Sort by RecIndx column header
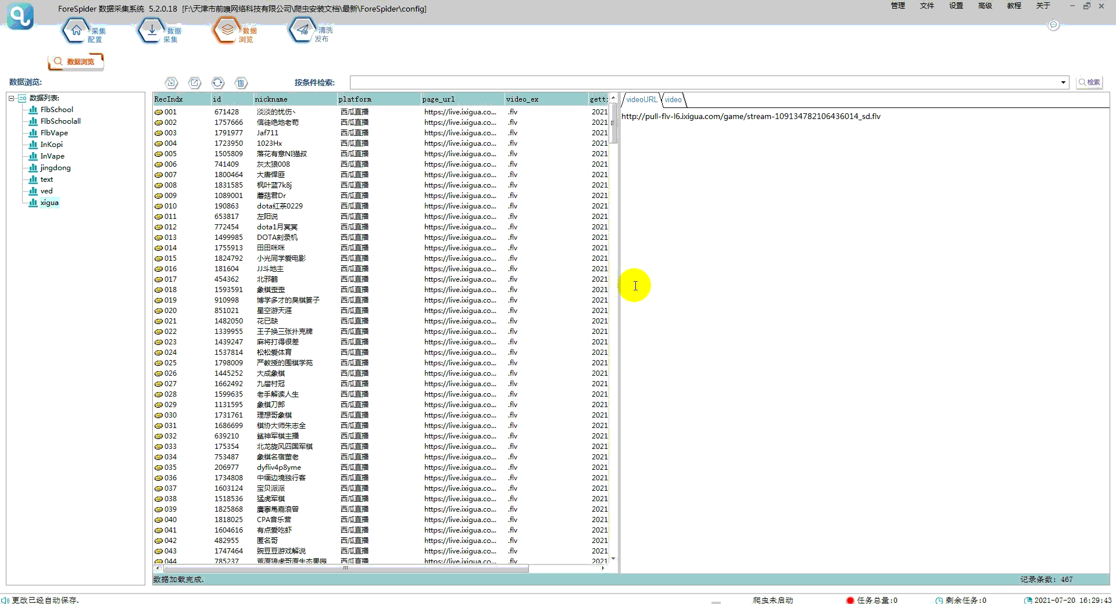This screenshot has width=1116, height=604. [182, 99]
